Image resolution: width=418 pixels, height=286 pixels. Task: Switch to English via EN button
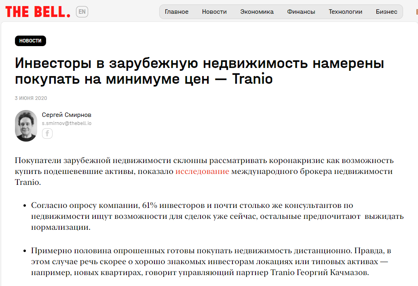(x=82, y=12)
